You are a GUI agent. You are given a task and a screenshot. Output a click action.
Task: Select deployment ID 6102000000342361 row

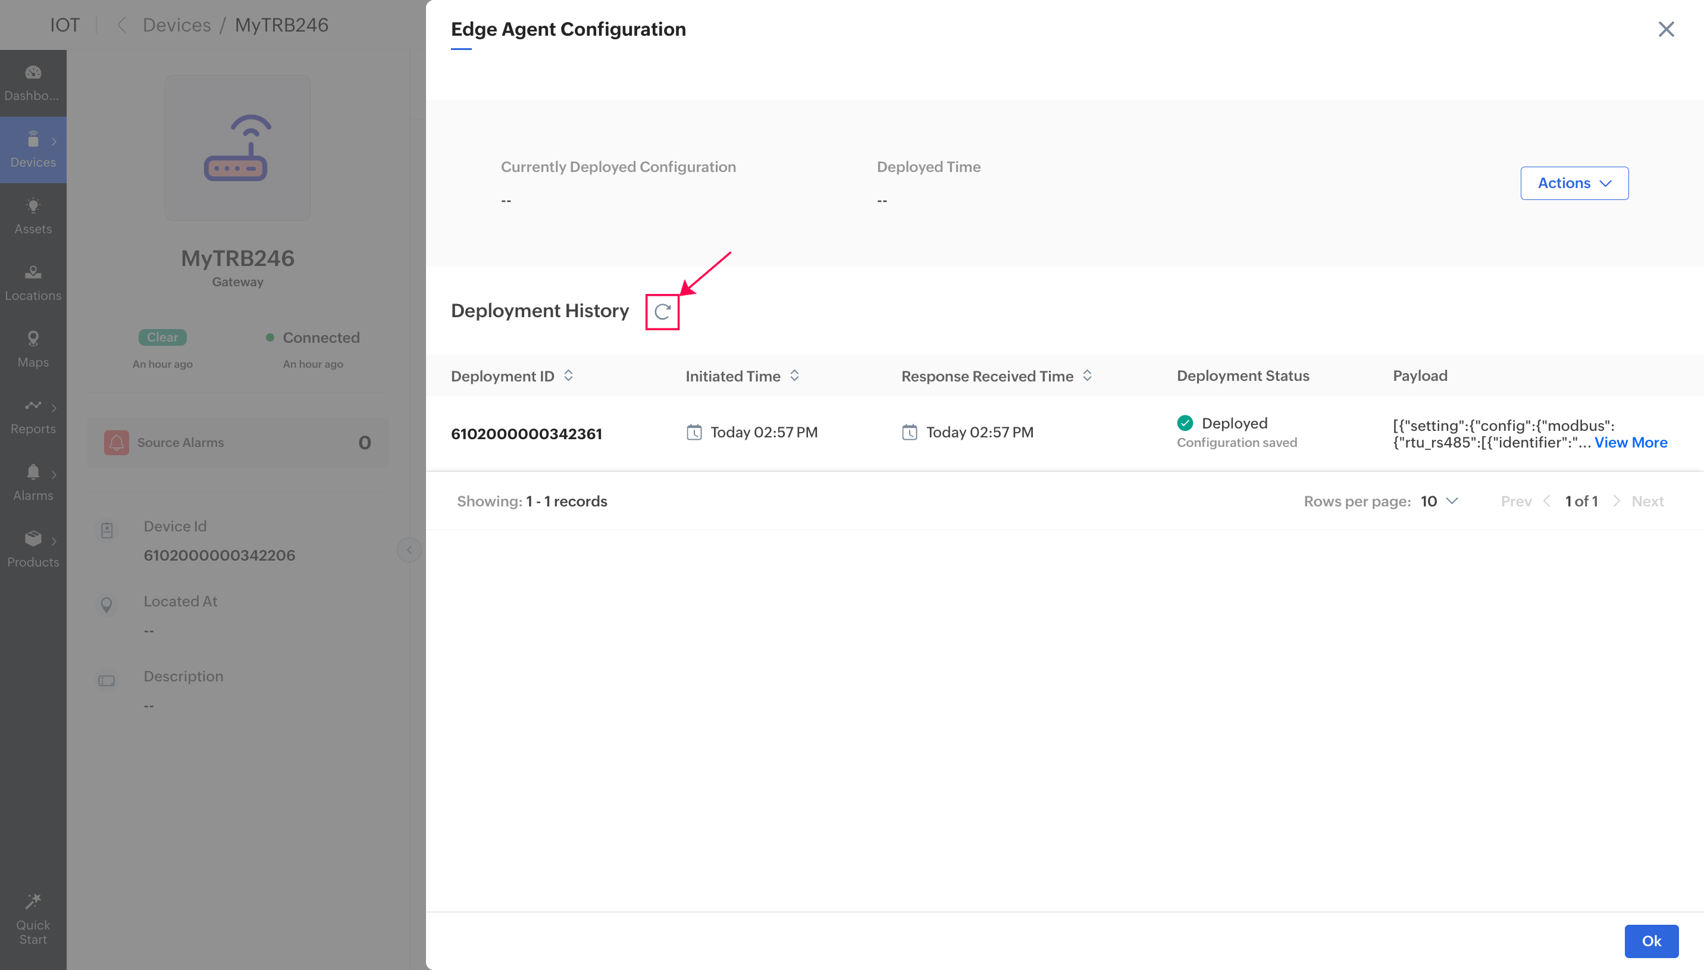[x=526, y=434]
